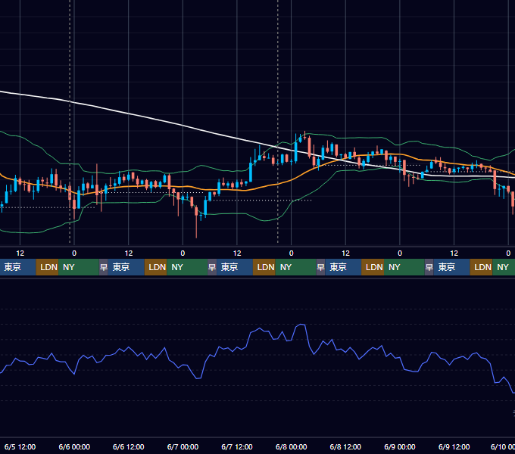Screen dimensions: 515x454
Task: Select the 早 early-session block on 6/8
Action: 320,267
